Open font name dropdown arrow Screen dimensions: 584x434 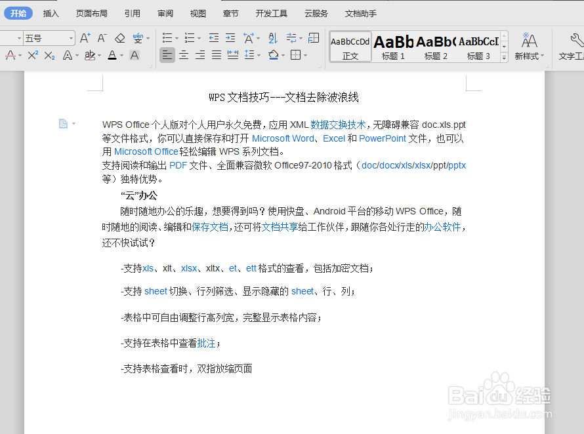point(19,38)
